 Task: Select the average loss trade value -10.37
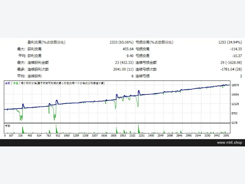pyautogui.click(x=237, y=56)
